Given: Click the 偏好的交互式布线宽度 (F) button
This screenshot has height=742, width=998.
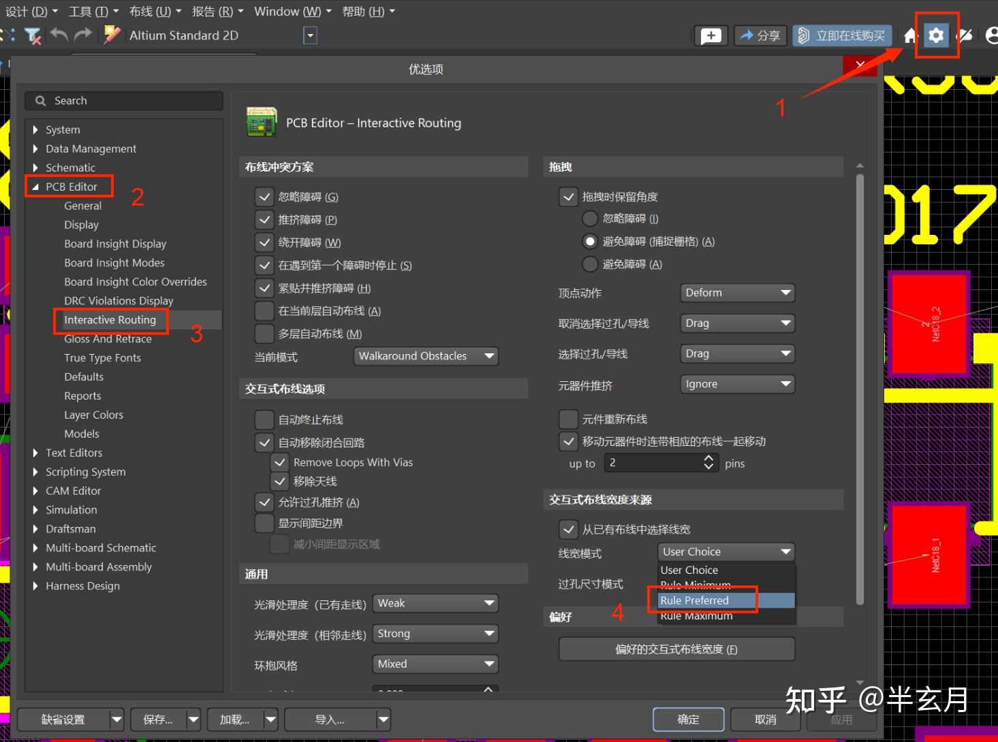Looking at the screenshot, I should tap(676, 649).
